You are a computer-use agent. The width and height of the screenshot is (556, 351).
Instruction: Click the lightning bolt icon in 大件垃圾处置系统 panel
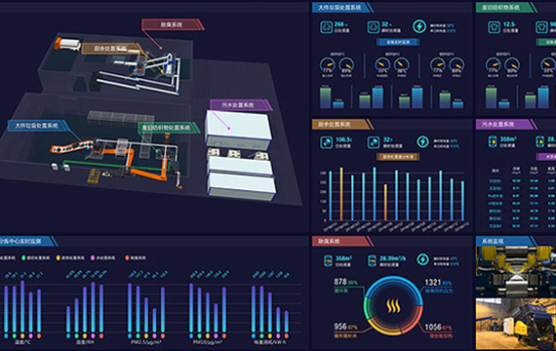coord(419,26)
